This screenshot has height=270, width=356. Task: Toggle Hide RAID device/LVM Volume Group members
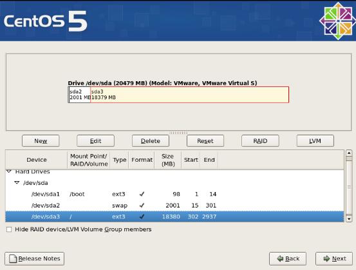(9, 229)
